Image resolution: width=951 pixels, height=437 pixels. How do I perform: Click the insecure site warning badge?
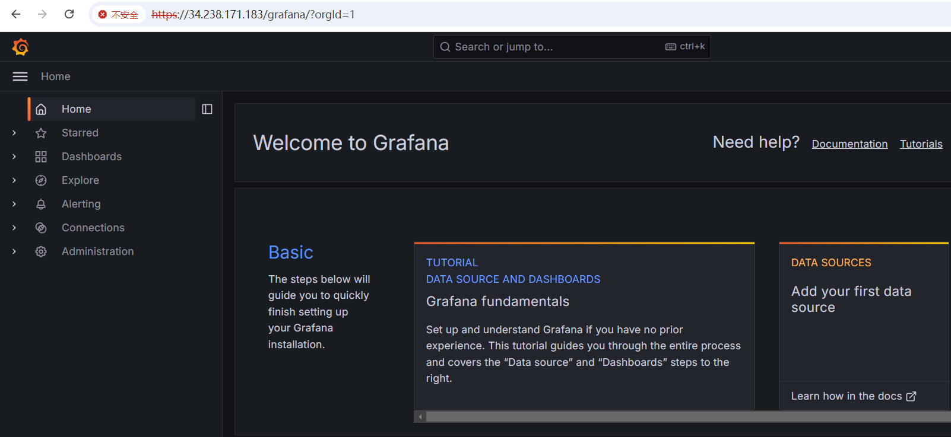[118, 15]
